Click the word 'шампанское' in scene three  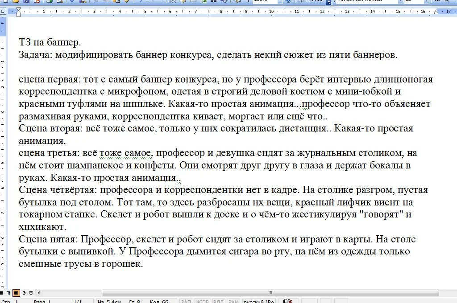(95, 165)
